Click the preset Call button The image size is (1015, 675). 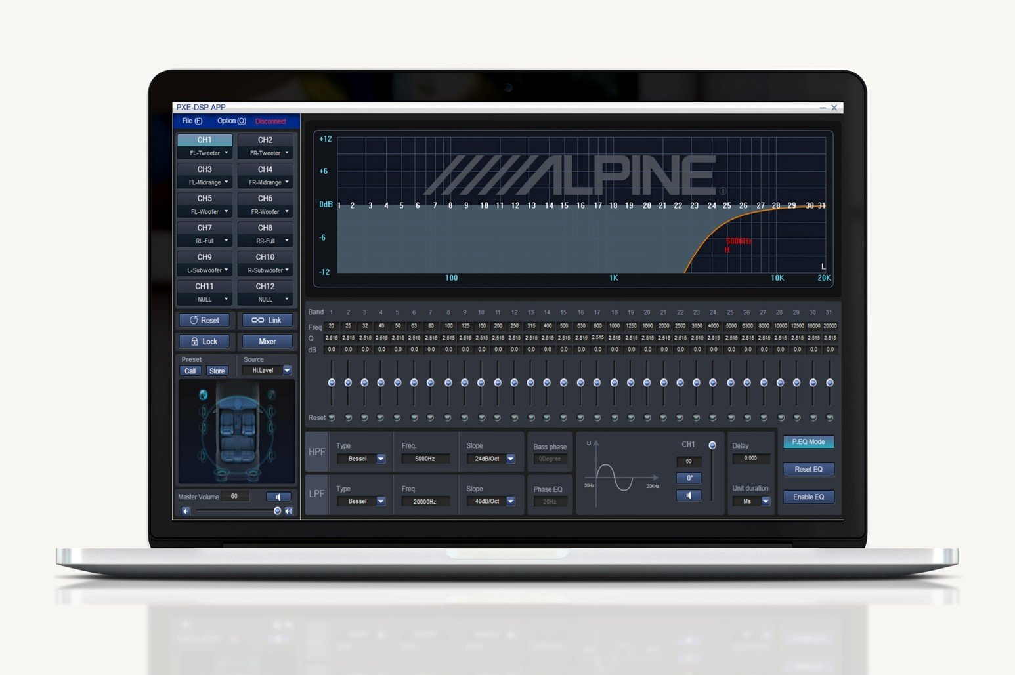190,371
